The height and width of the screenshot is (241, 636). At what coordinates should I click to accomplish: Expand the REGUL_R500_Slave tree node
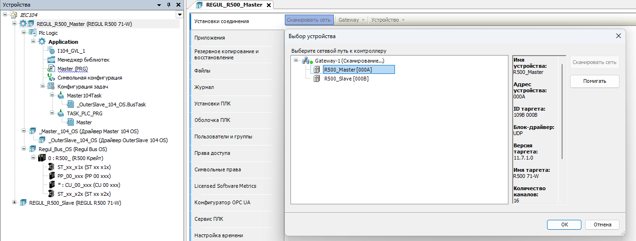pyautogui.click(x=15, y=203)
